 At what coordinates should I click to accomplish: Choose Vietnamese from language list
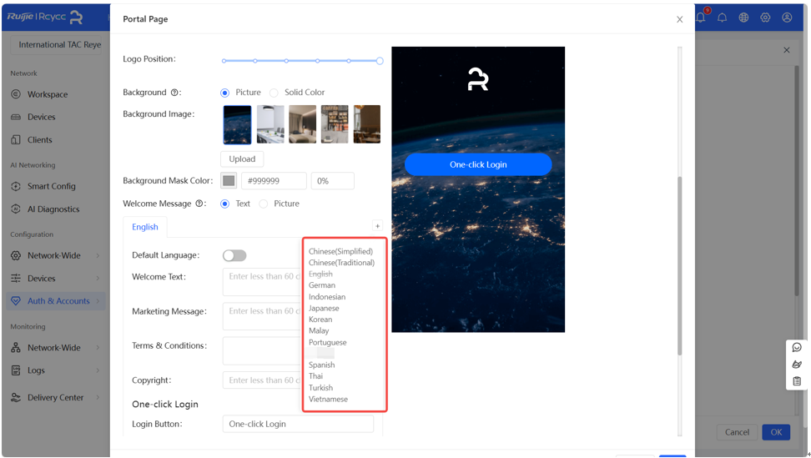pyautogui.click(x=328, y=399)
